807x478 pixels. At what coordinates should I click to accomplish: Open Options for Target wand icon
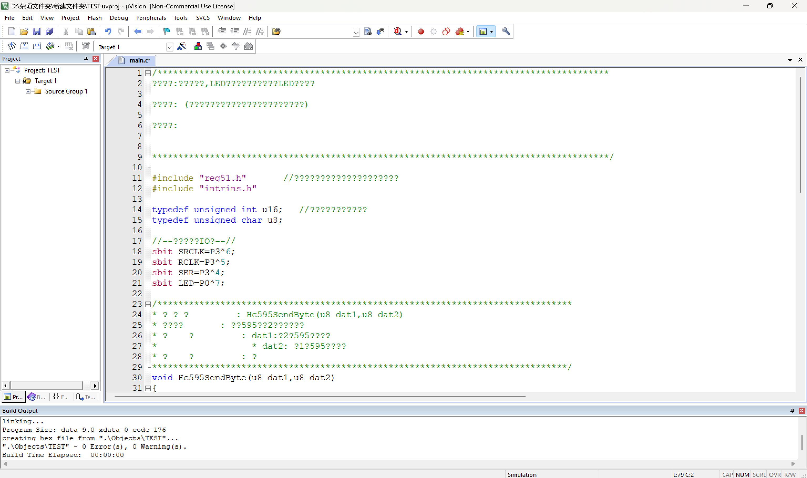pos(181,46)
